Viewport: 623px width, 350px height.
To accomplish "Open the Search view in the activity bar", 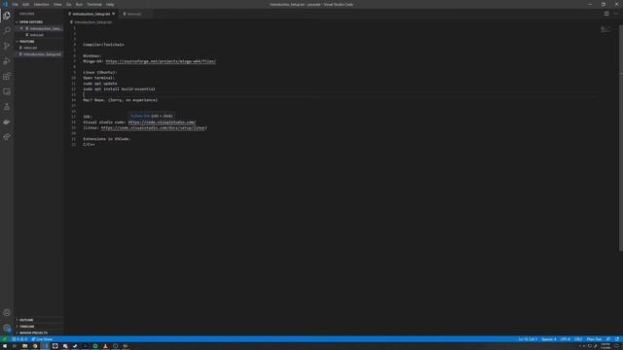I will 7,30.
